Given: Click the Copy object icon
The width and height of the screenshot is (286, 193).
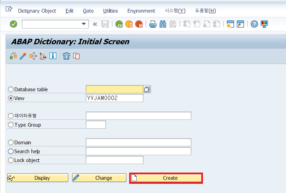Looking at the screenshot, I should [x=77, y=56].
